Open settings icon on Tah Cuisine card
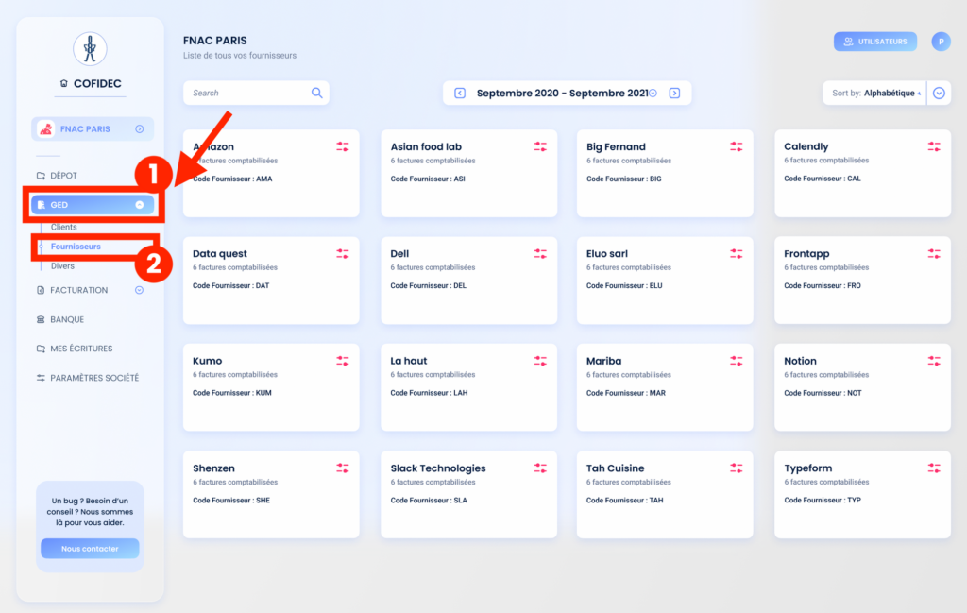967x613 pixels. [737, 468]
